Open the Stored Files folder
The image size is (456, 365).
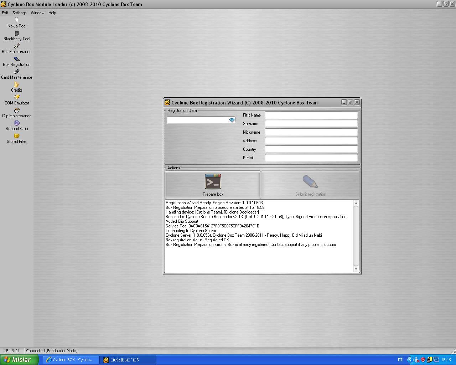(17, 139)
